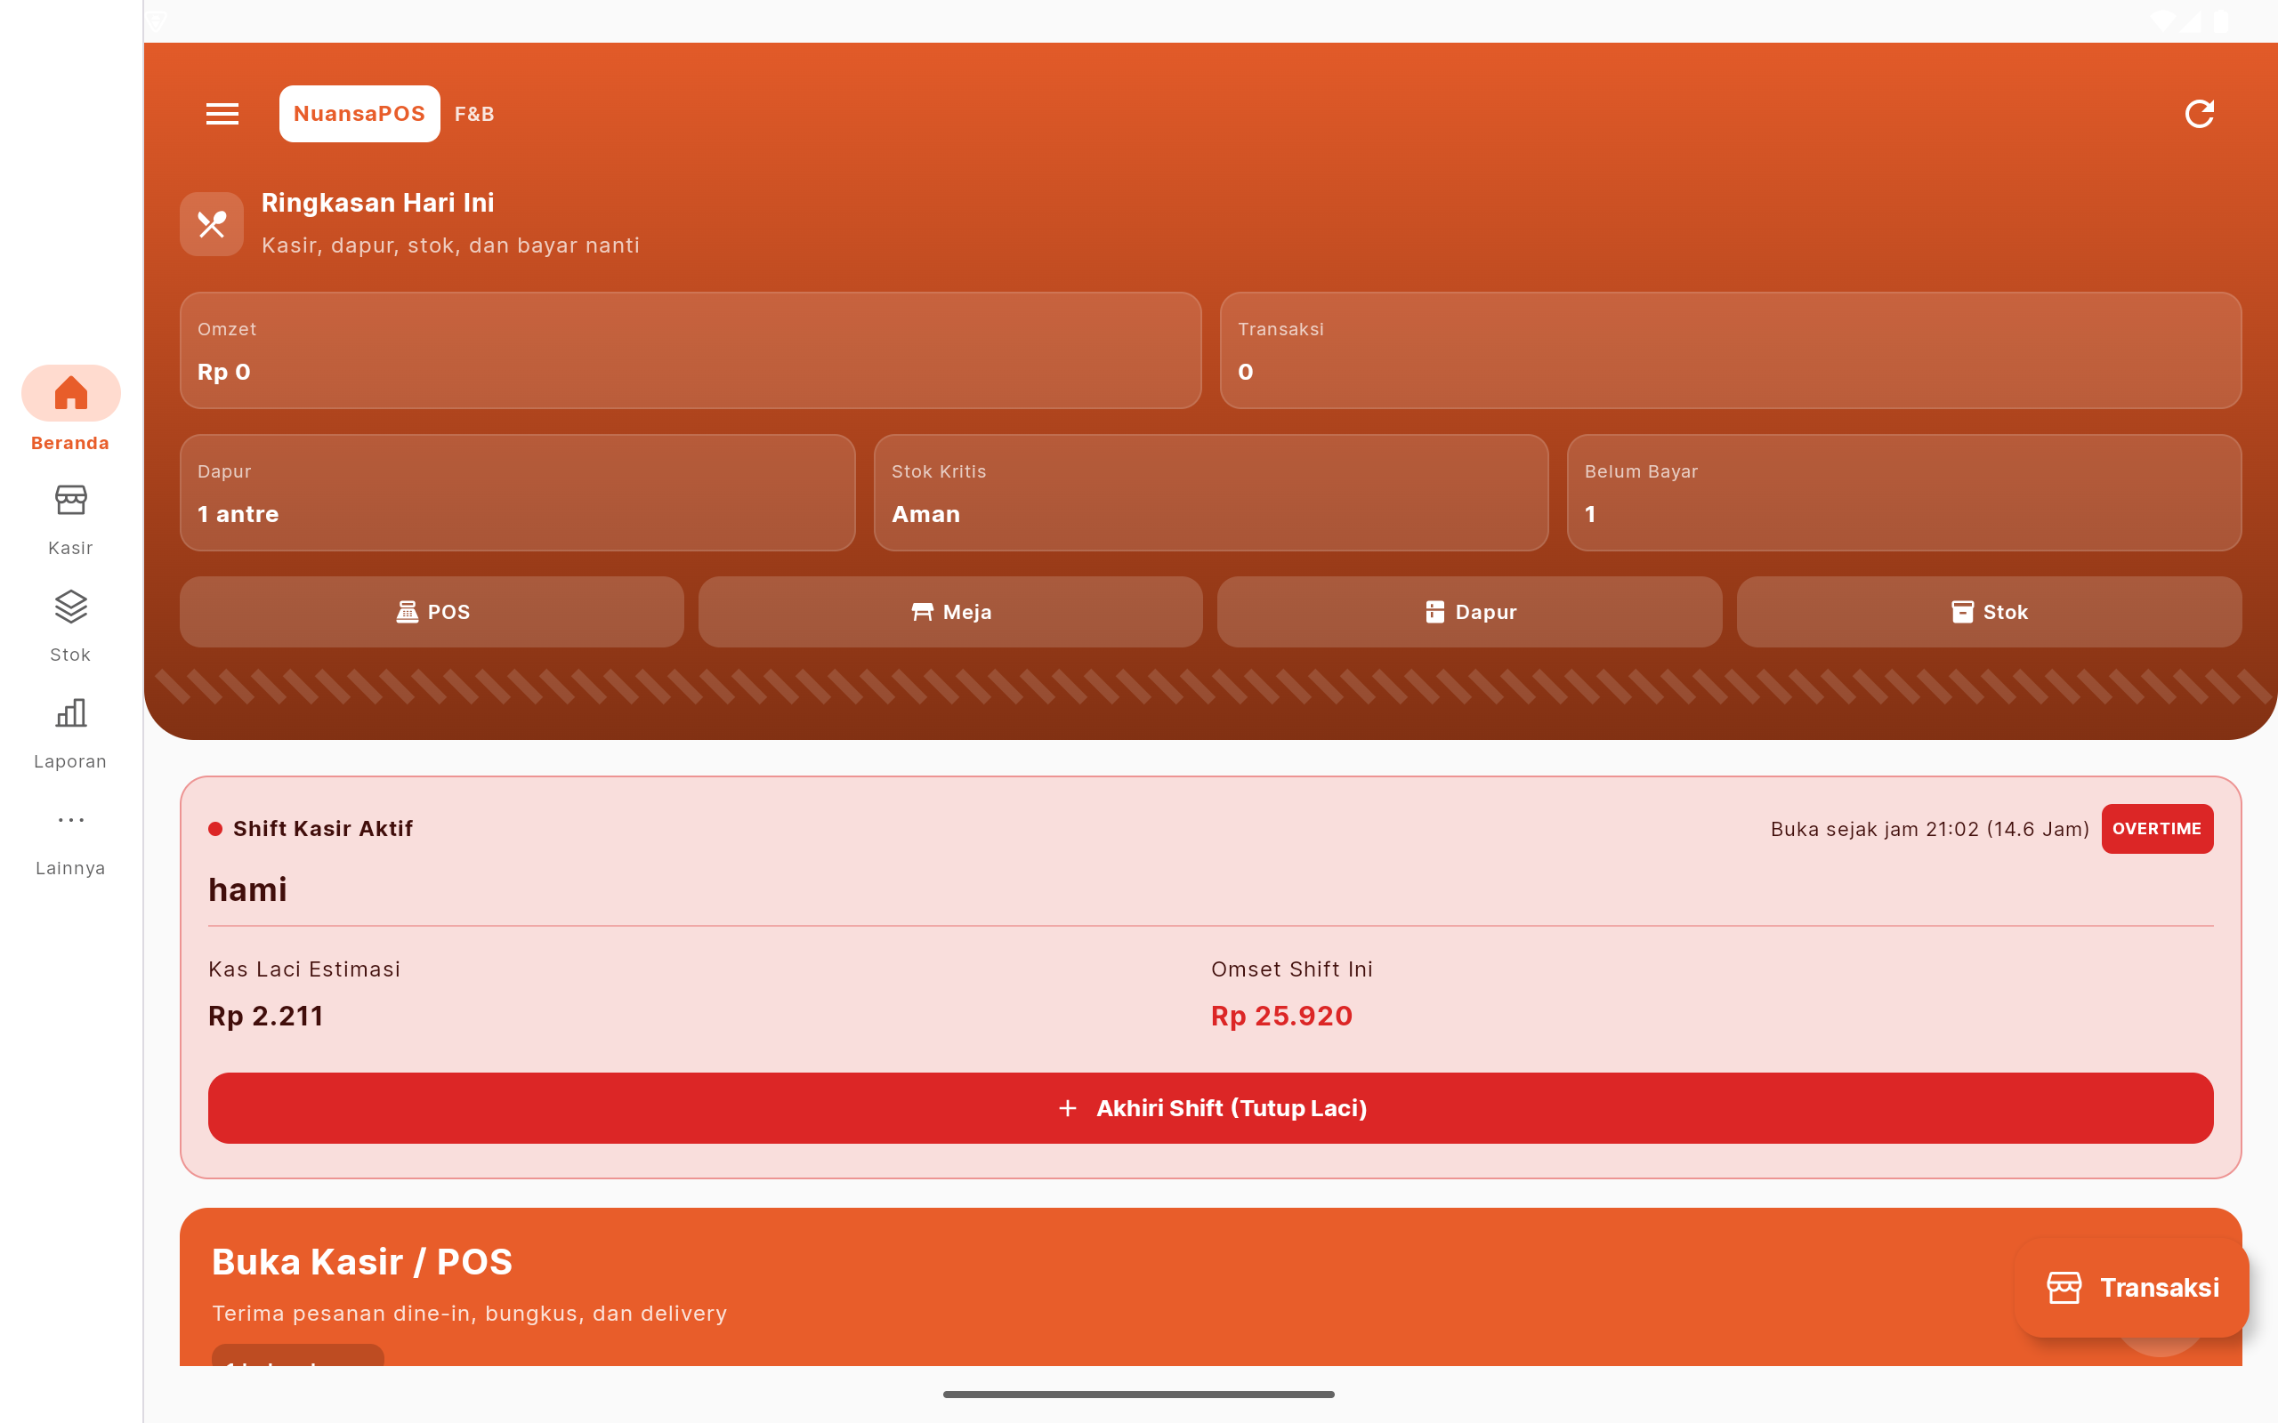
Task: Open Laporan reports in the sidebar
Action: pos(70,733)
